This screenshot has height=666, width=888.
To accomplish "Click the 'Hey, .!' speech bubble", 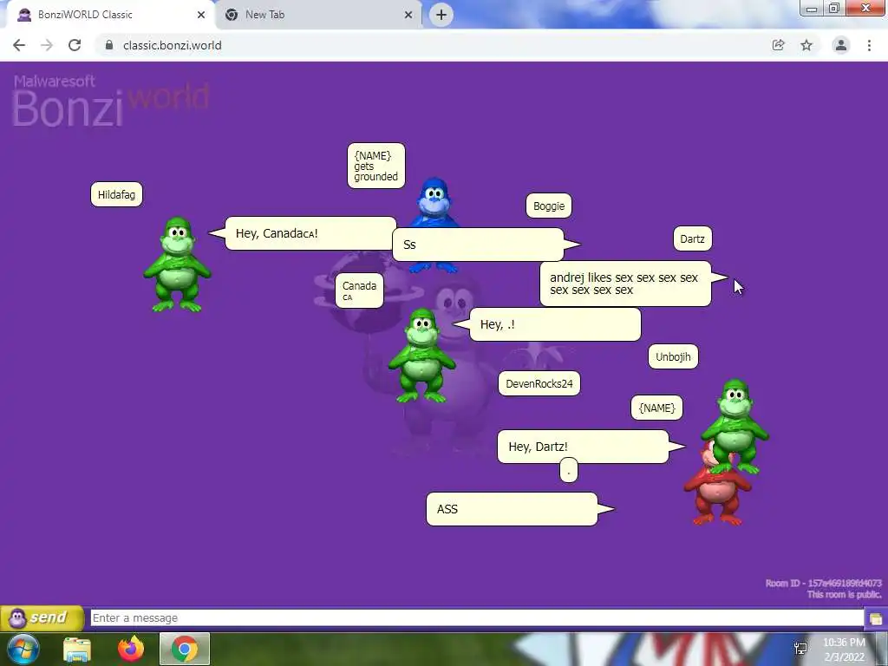I will pyautogui.click(x=555, y=324).
